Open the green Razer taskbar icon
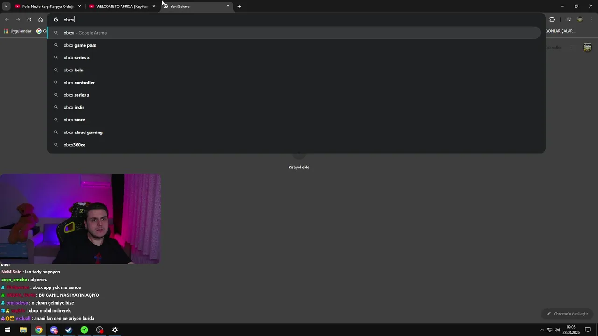598x336 pixels. pos(84,330)
